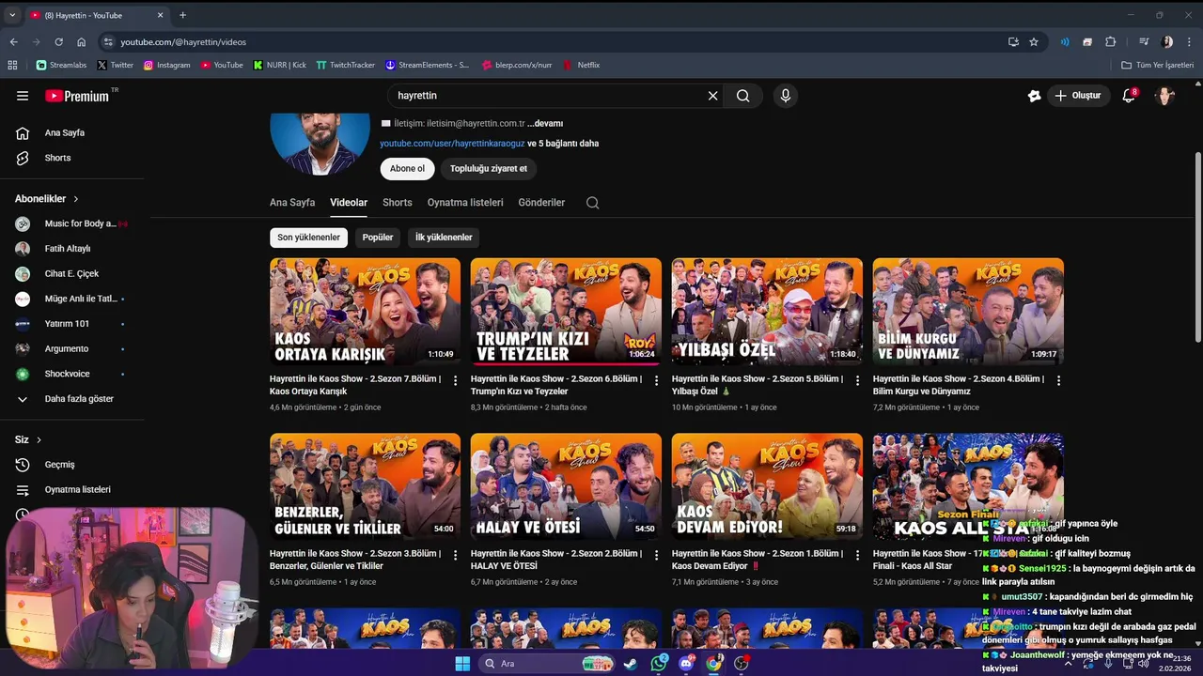Open more options for Trump'ın Kızı ve Teyzeler video

pos(656,380)
